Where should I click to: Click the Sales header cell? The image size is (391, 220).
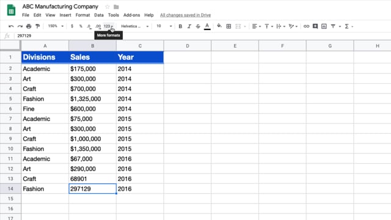[x=92, y=57]
